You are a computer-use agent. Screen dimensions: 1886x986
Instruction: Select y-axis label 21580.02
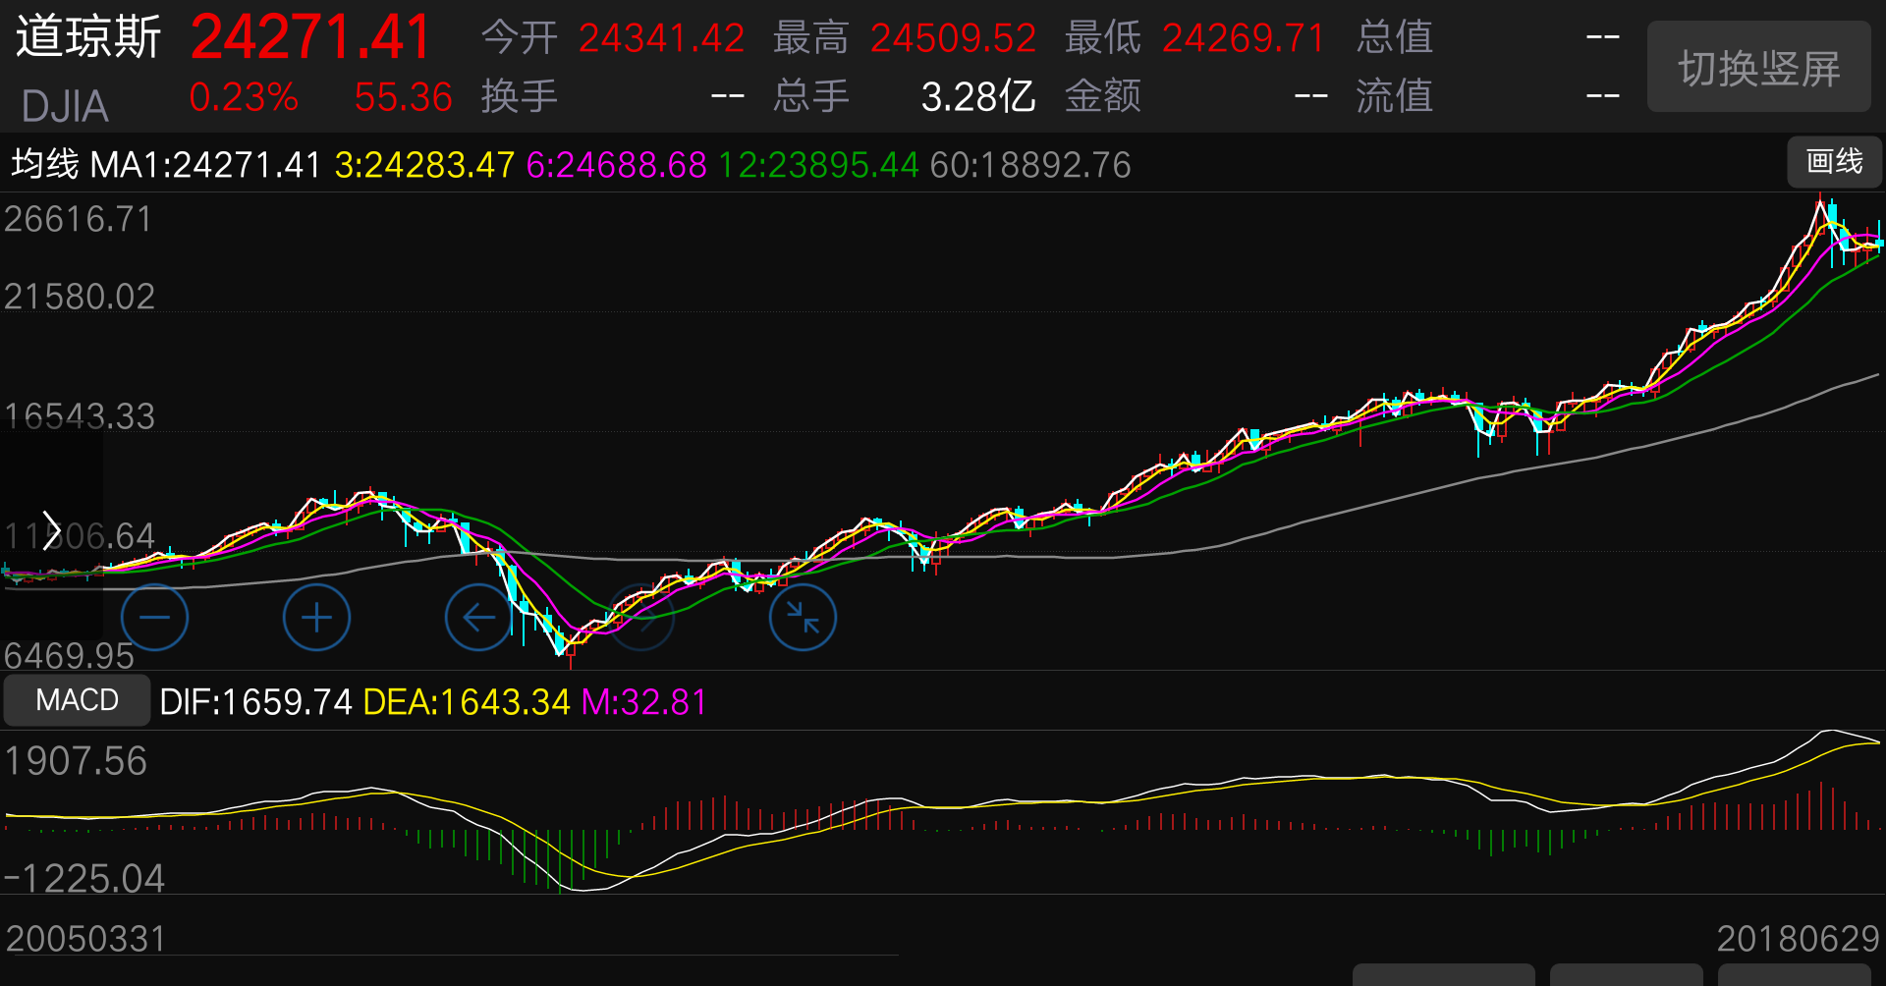point(80,297)
